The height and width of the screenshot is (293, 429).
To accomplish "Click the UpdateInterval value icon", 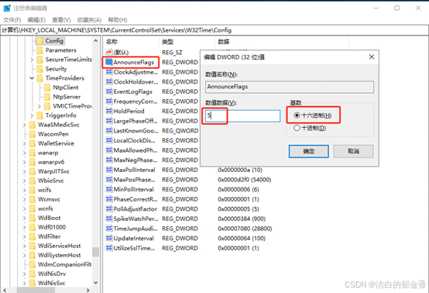I will [109, 238].
